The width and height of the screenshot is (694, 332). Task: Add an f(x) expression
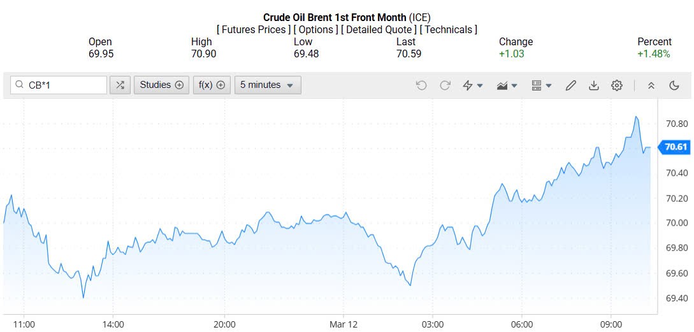[x=212, y=85]
